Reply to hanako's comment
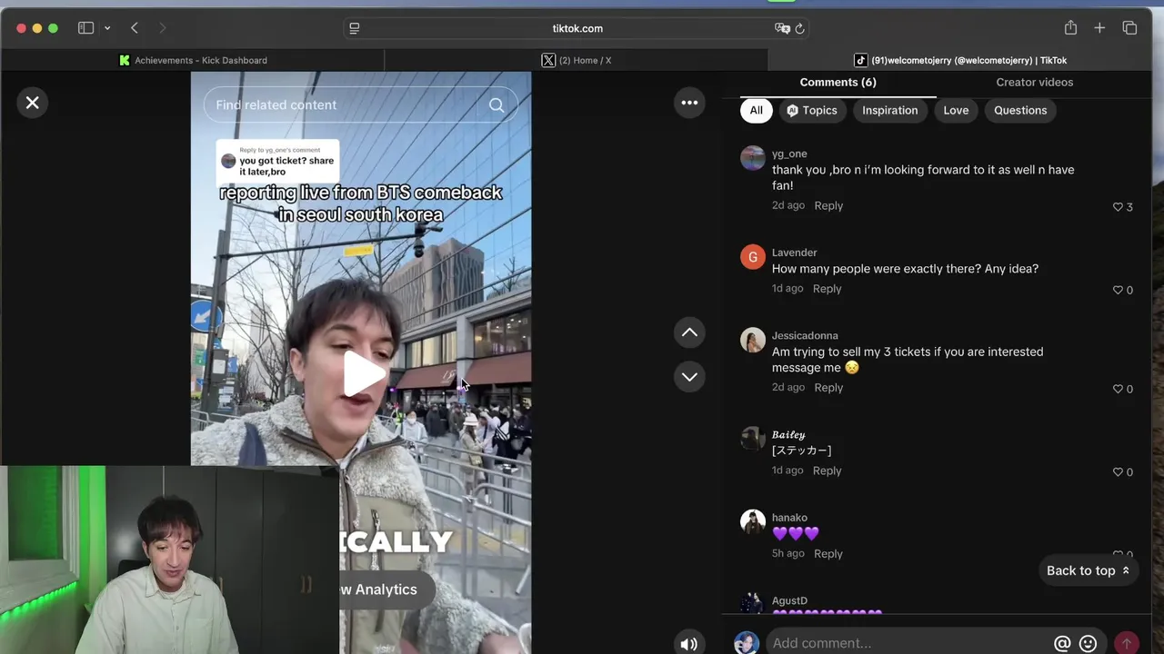This screenshot has height=654, width=1164. pyautogui.click(x=828, y=553)
